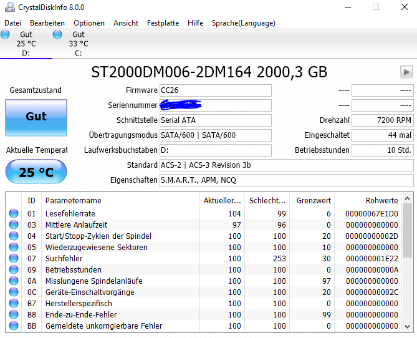The width and height of the screenshot is (417, 338).
Task: Click status icon of row ID 09 Betriebsstunden
Action: (14, 269)
